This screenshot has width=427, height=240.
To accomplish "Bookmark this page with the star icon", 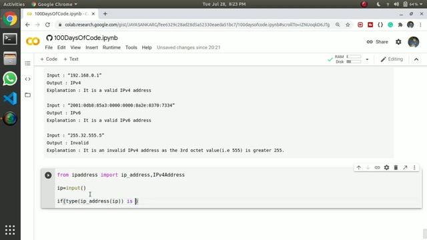I will (348, 25).
